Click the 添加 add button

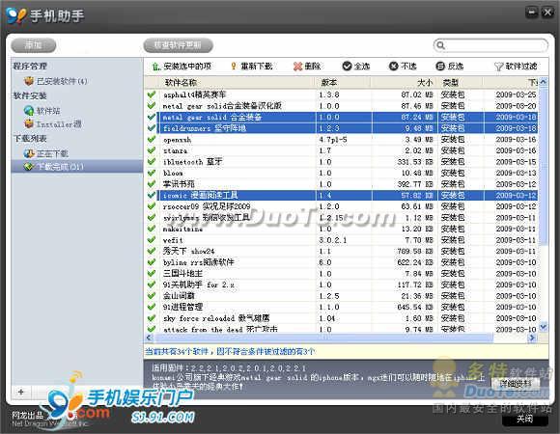(34, 45)
